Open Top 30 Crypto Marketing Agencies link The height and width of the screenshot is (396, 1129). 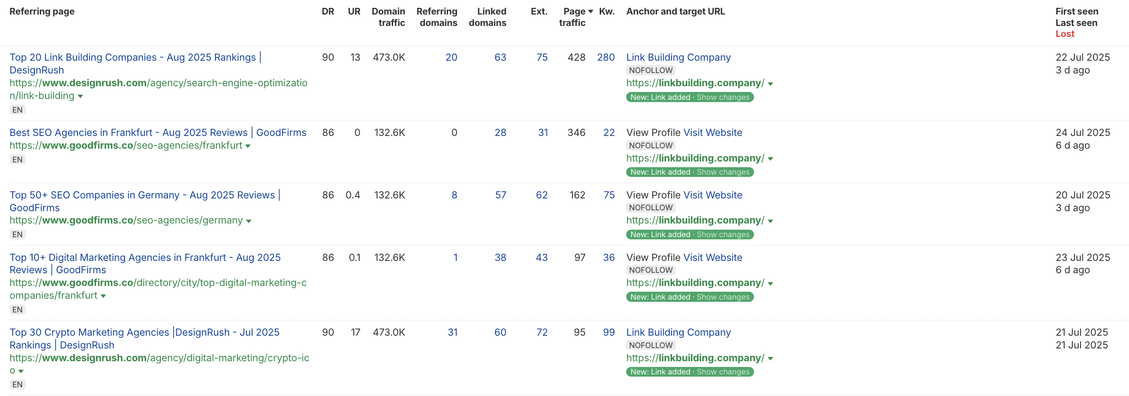click(x=145, y=333)
